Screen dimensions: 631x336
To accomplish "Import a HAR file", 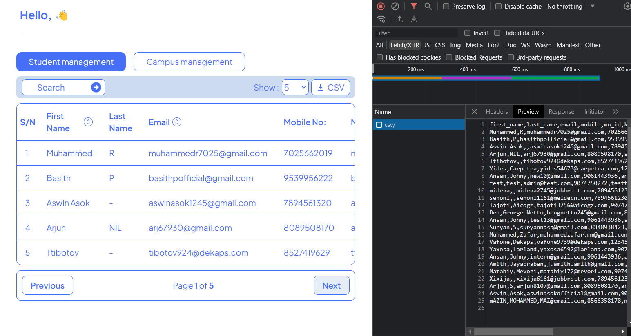I will pyautogui.click(x=399, y=19).
